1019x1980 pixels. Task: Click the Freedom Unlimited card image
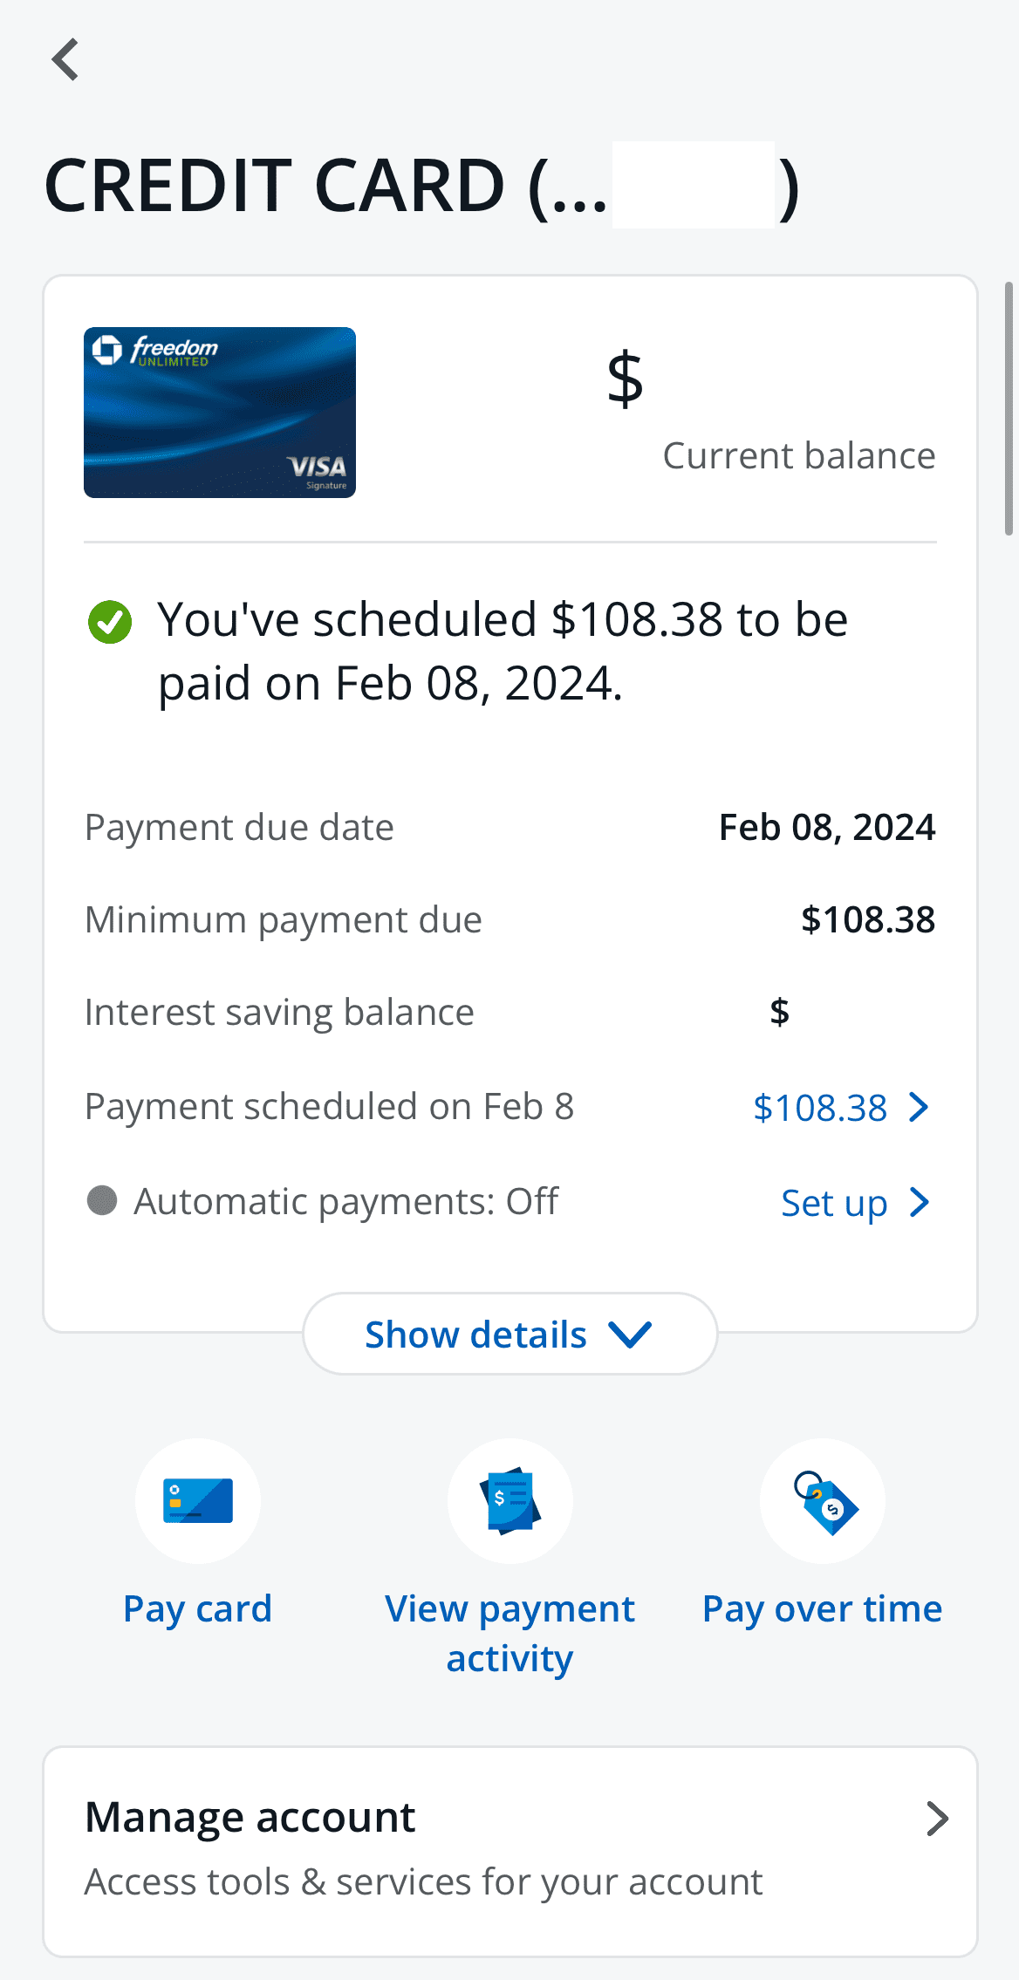tap(218, 413)
